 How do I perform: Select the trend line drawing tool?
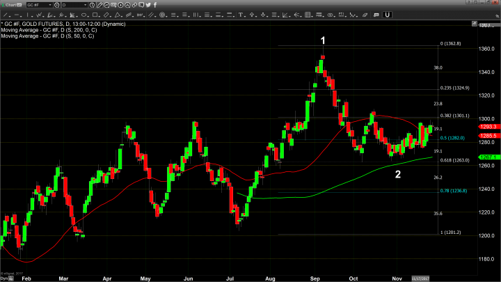(x=6, y=15)
